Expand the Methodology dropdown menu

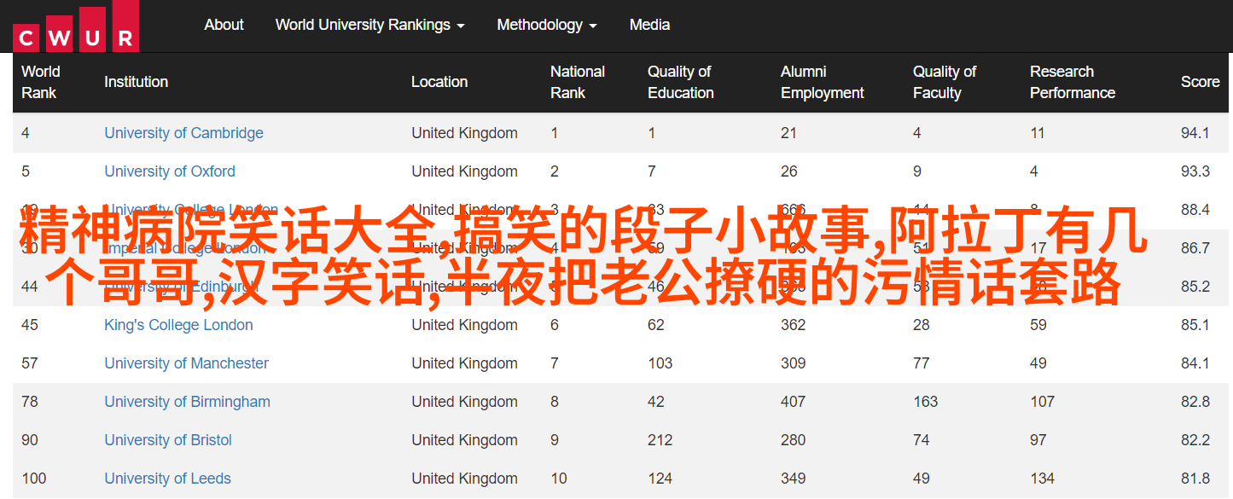pyautogui.click(x=546, y=25)
